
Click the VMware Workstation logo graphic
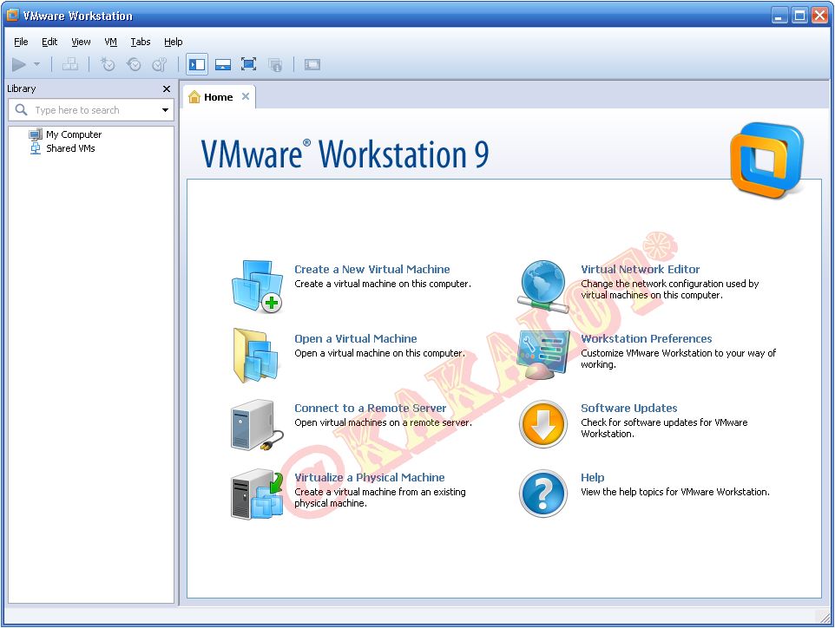pyautogui.click(x=766, y=160)
